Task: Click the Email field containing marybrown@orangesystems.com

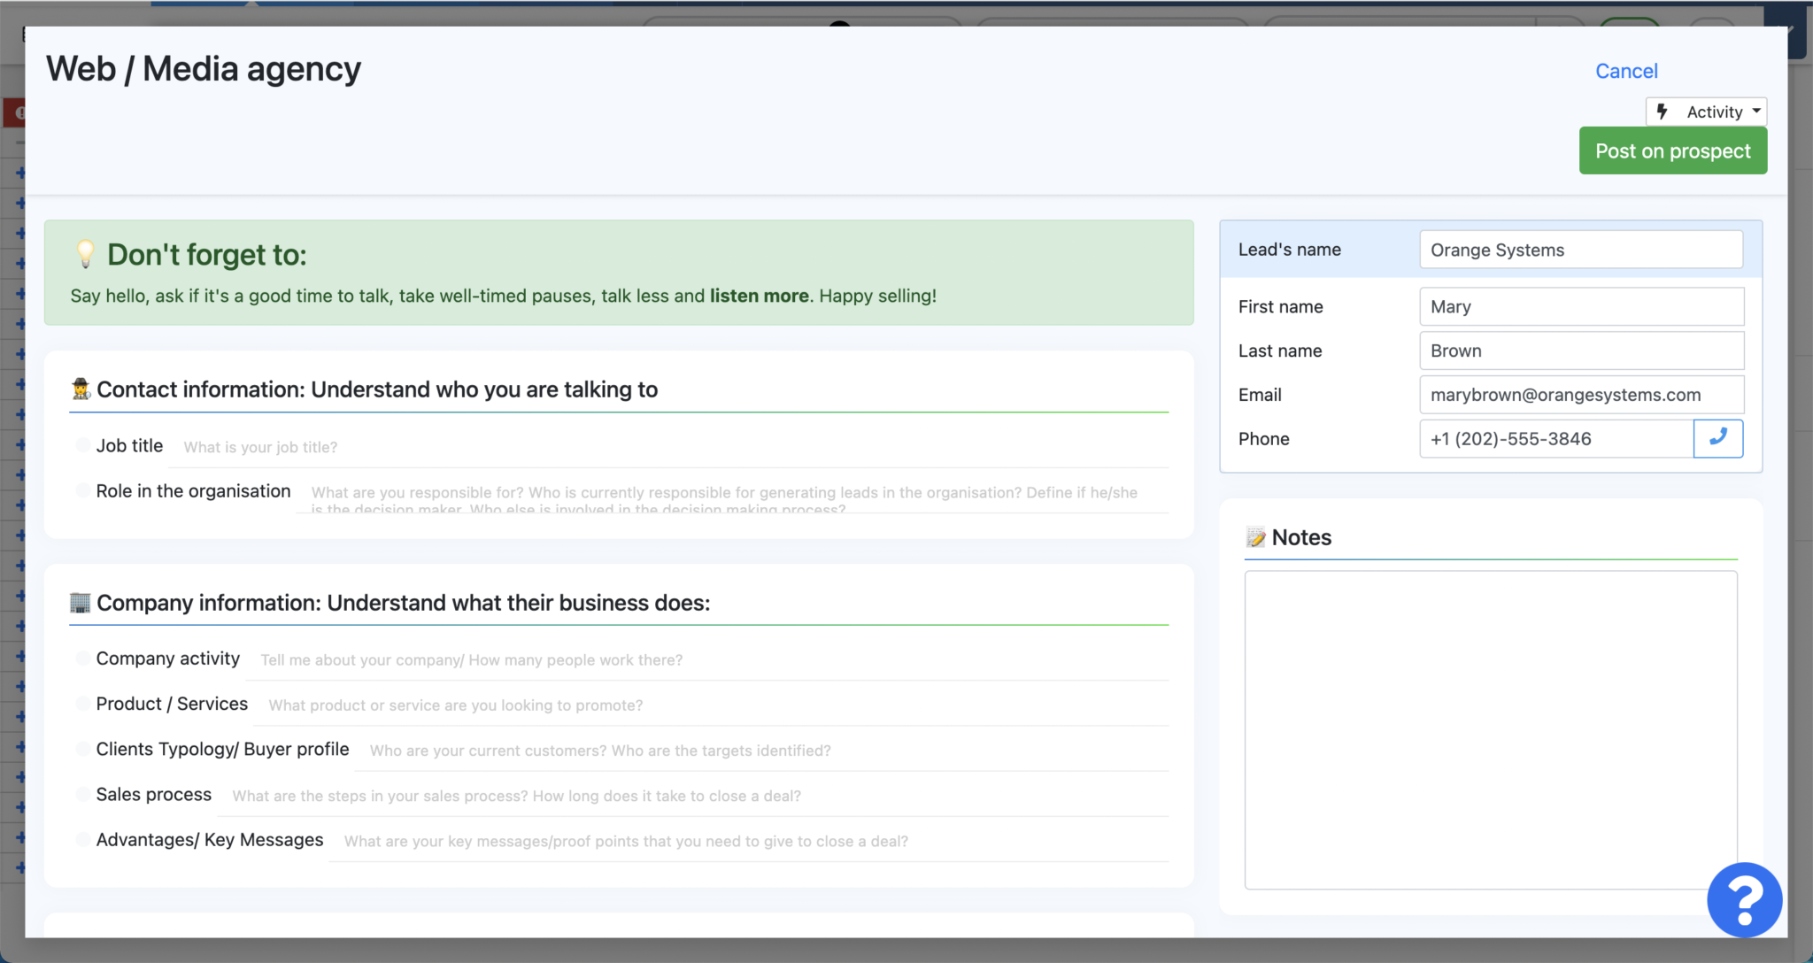Action: [x=1581, y=394]
